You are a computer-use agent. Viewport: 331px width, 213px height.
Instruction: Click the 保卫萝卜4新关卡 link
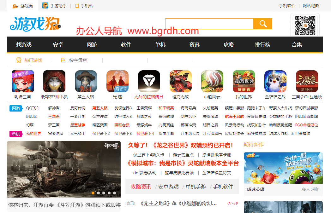click(149, 155)
